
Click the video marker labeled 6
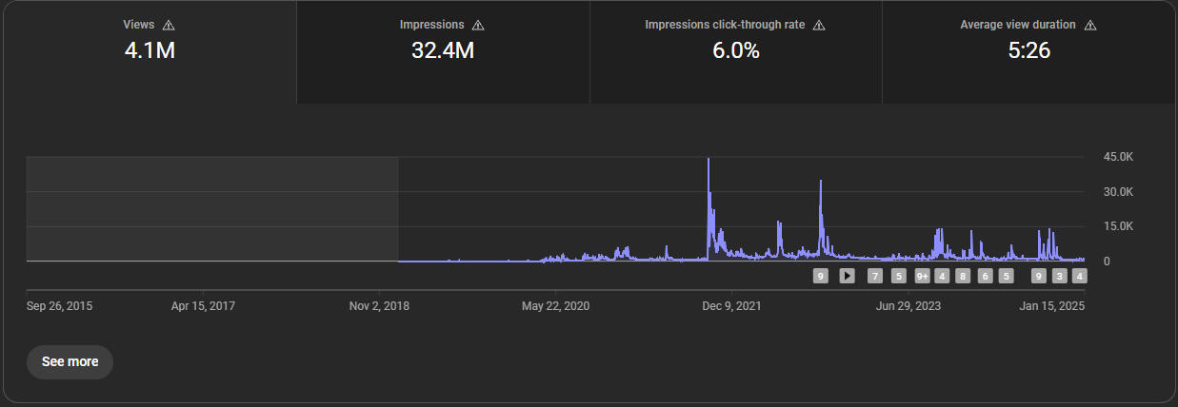[985, 276]
